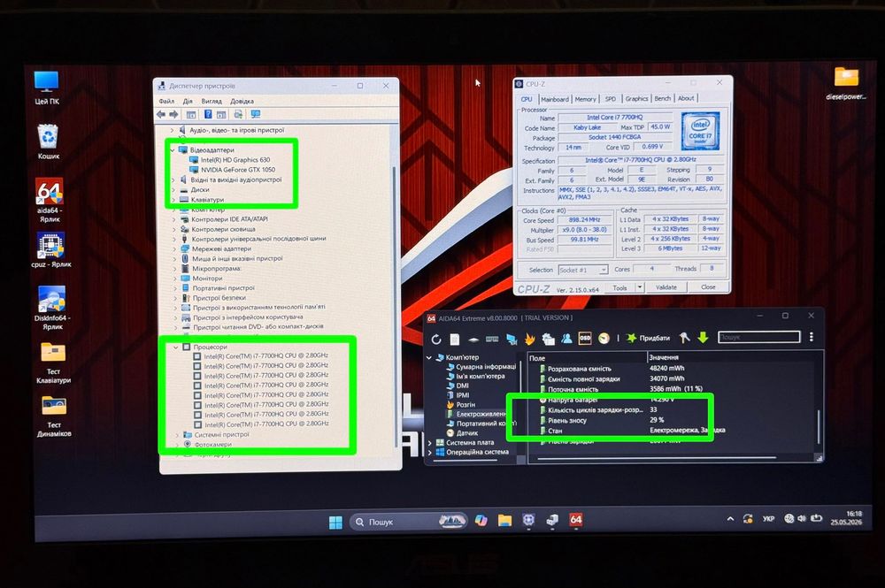The height and width of the screenshot is (588, 885).
Task: Switch to the Mainboard tab in CPU-Z
Action: [555, 99]
